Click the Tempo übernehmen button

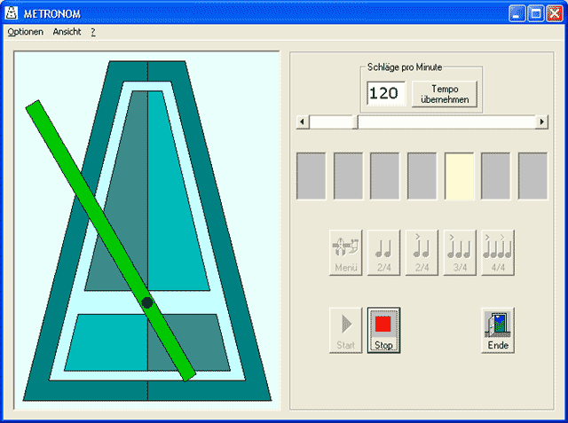click(445, 94)
